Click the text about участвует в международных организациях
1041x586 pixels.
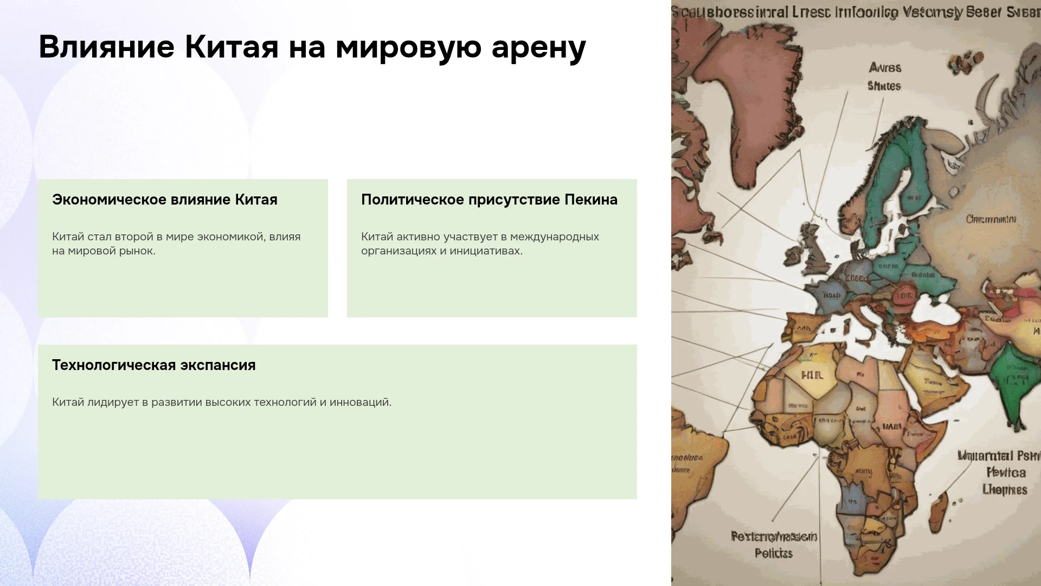pyautogui.click(x=480, y=244)
